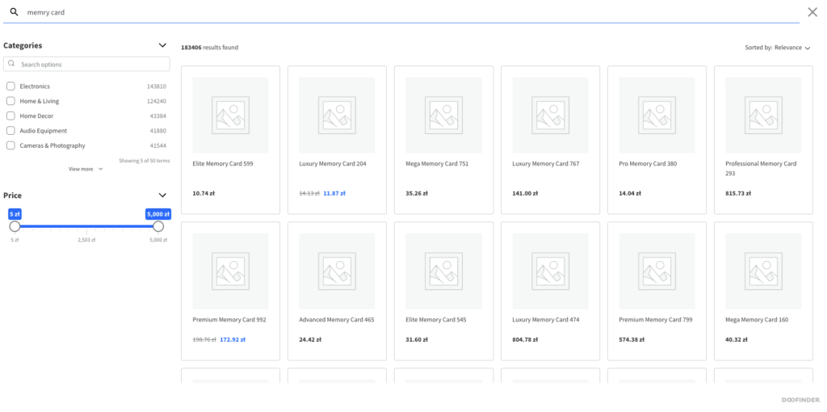Open the Premium Memory Card 799 image
The image size is (827, 412).
(657, 271)
